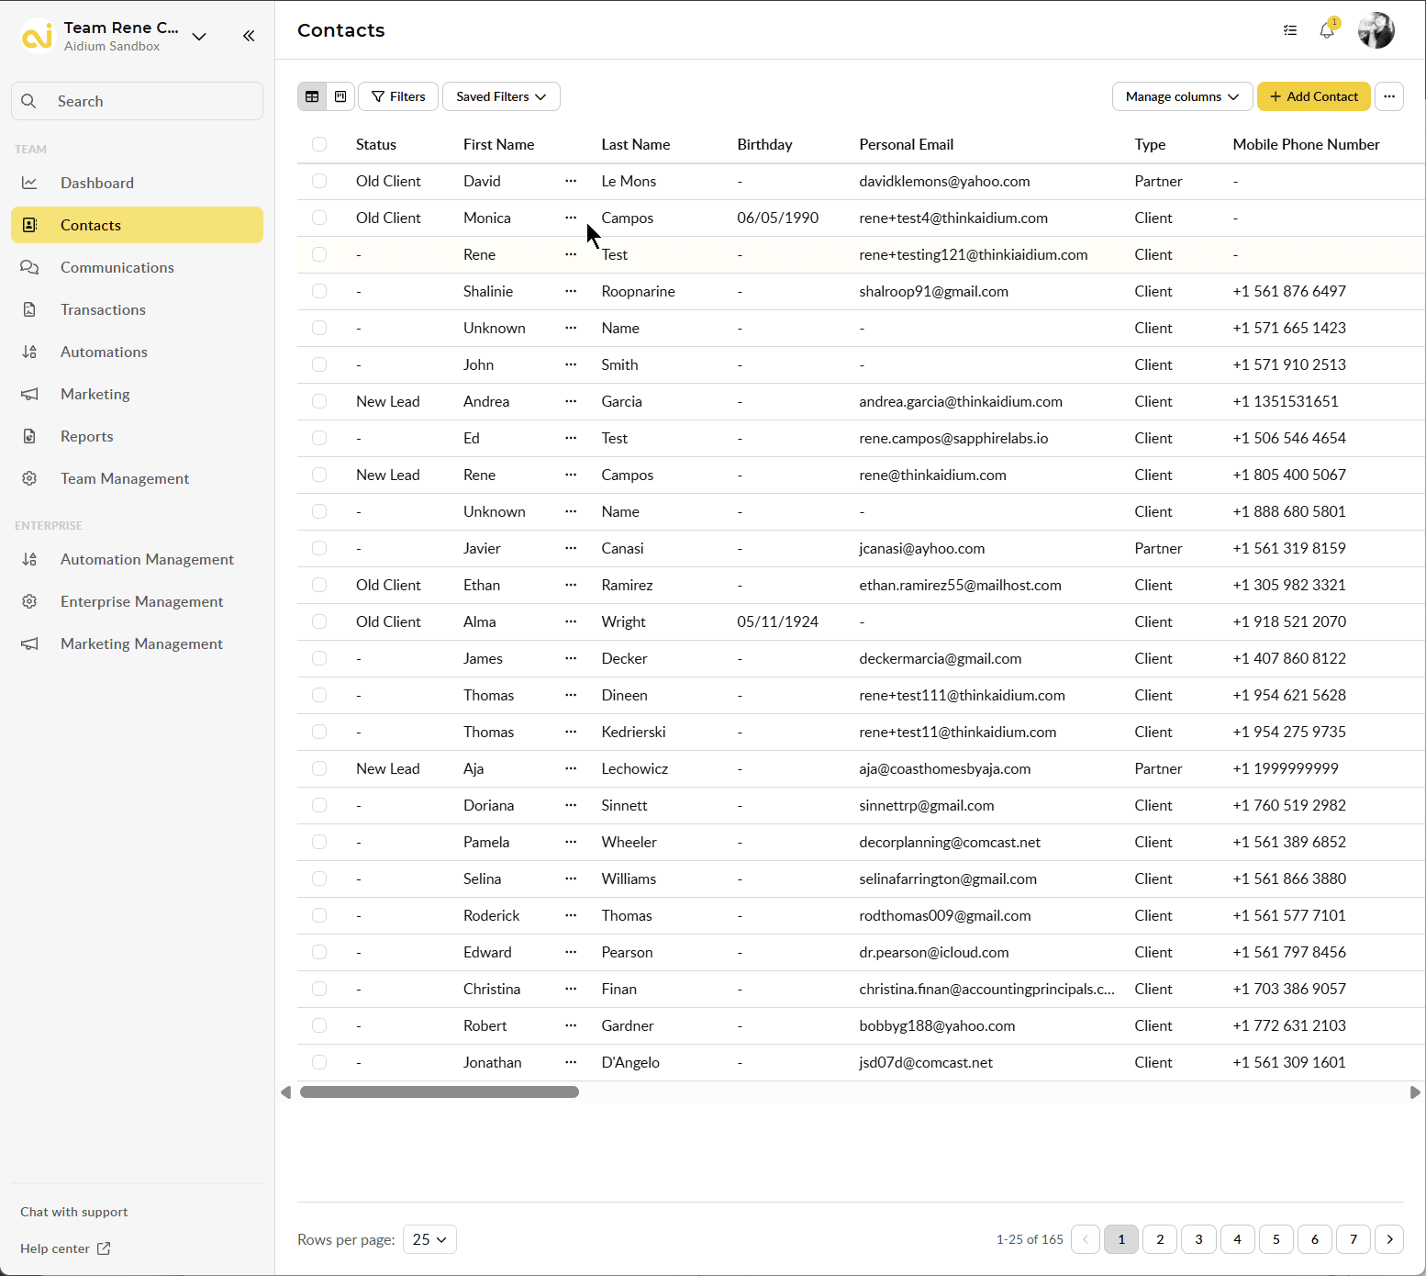This screenshot has height=1276, width=1426.
Task: Open the task checklist icon in header
Action: [x=1290, y=30]
